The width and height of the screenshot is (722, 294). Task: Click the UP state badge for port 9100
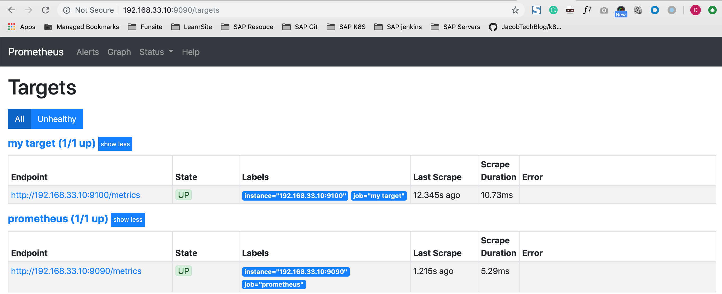(x=184, y=195)
